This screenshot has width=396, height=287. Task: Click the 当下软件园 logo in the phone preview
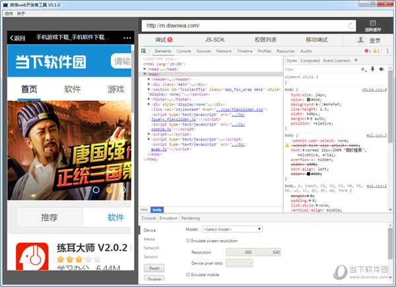51,62
